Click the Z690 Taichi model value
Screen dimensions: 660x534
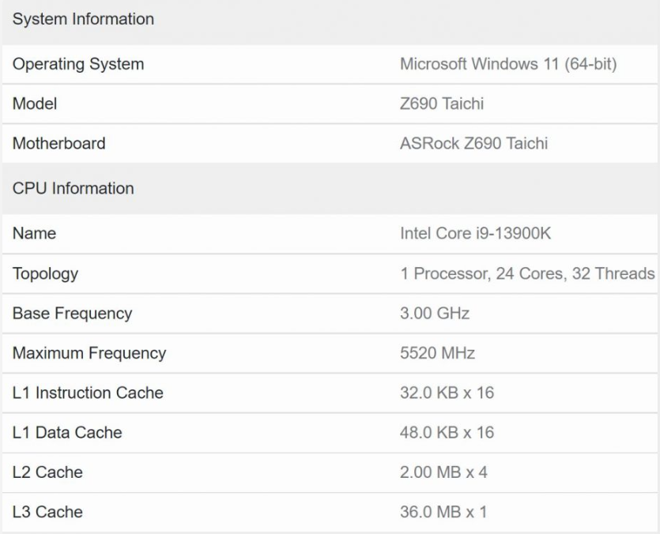point(442,104)
